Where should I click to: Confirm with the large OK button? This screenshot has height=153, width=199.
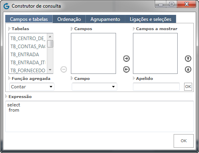(x=184, y=141)
